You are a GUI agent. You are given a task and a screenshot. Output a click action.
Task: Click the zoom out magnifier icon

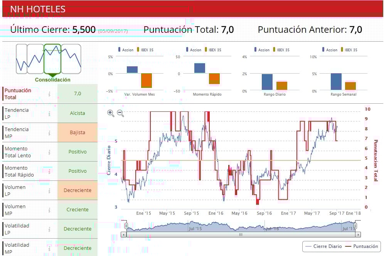pyautogui.click(x=120, y=113)
